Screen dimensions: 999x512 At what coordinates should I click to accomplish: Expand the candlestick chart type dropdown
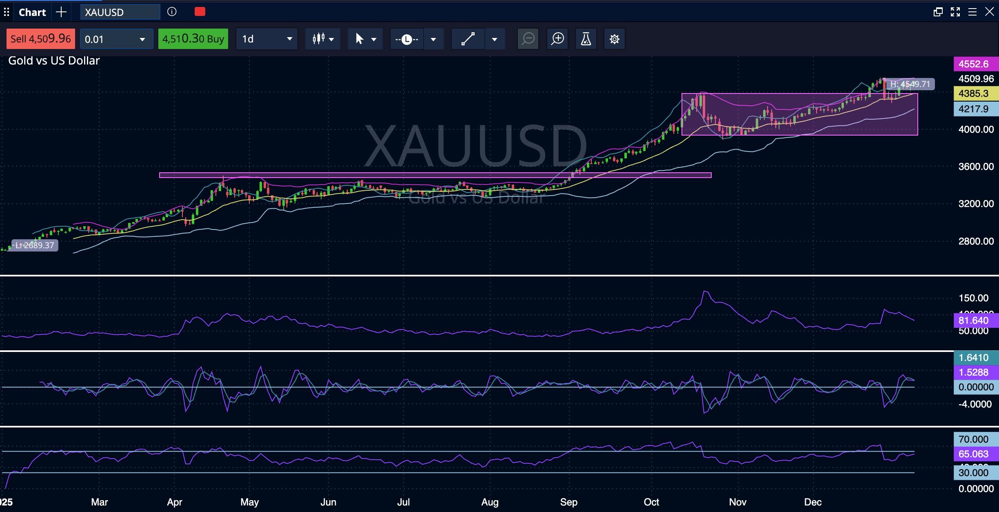tap(323, 39)
